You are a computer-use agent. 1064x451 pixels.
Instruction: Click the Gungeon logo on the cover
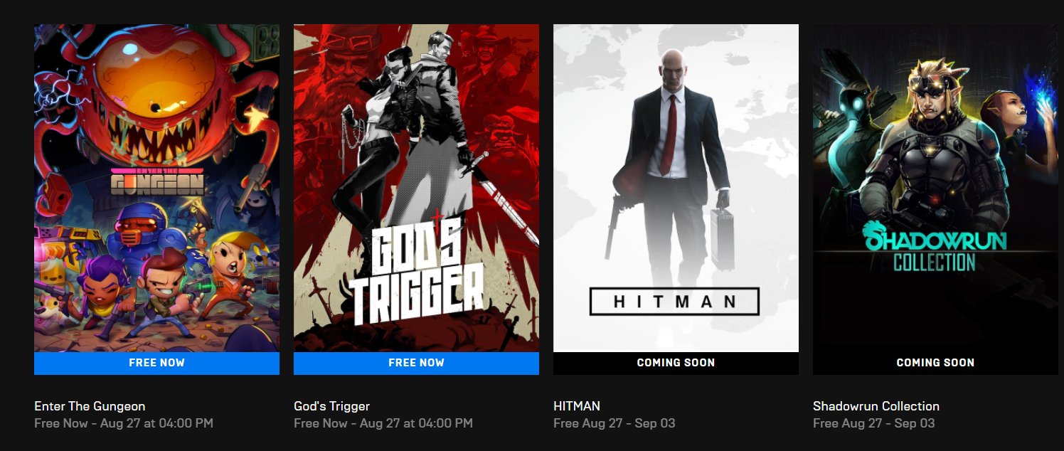click(157, 181)
